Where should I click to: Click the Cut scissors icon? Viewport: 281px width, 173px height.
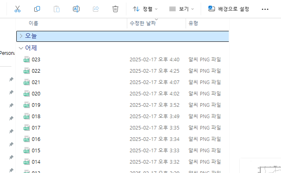tap(18, 9)
